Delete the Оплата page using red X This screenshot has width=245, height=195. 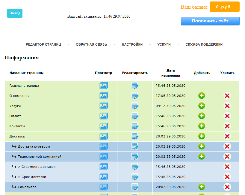(x=227, y=116)
